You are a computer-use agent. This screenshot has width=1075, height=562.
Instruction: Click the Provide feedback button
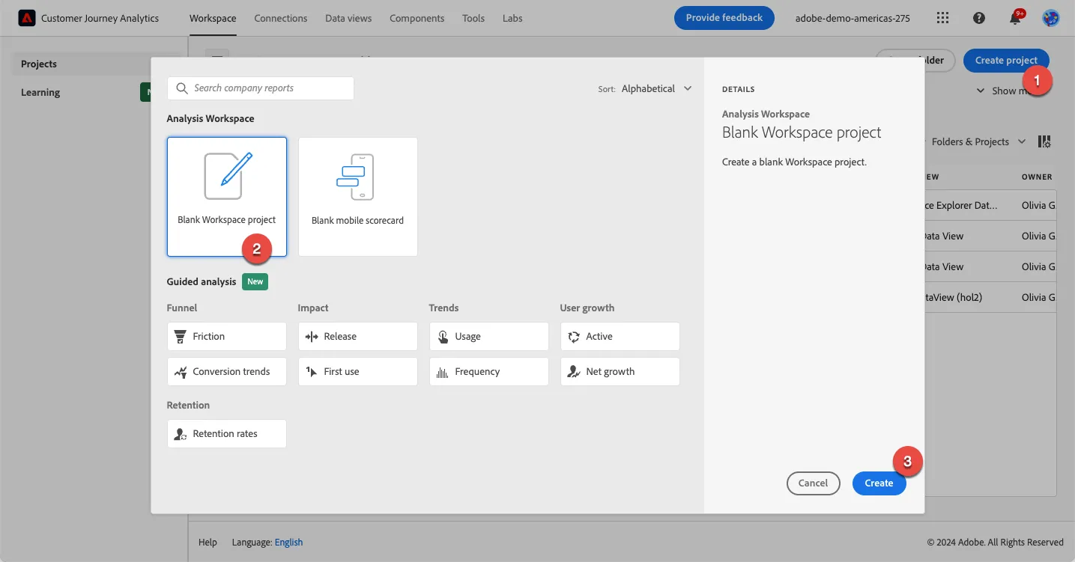(x=724, y=18)
